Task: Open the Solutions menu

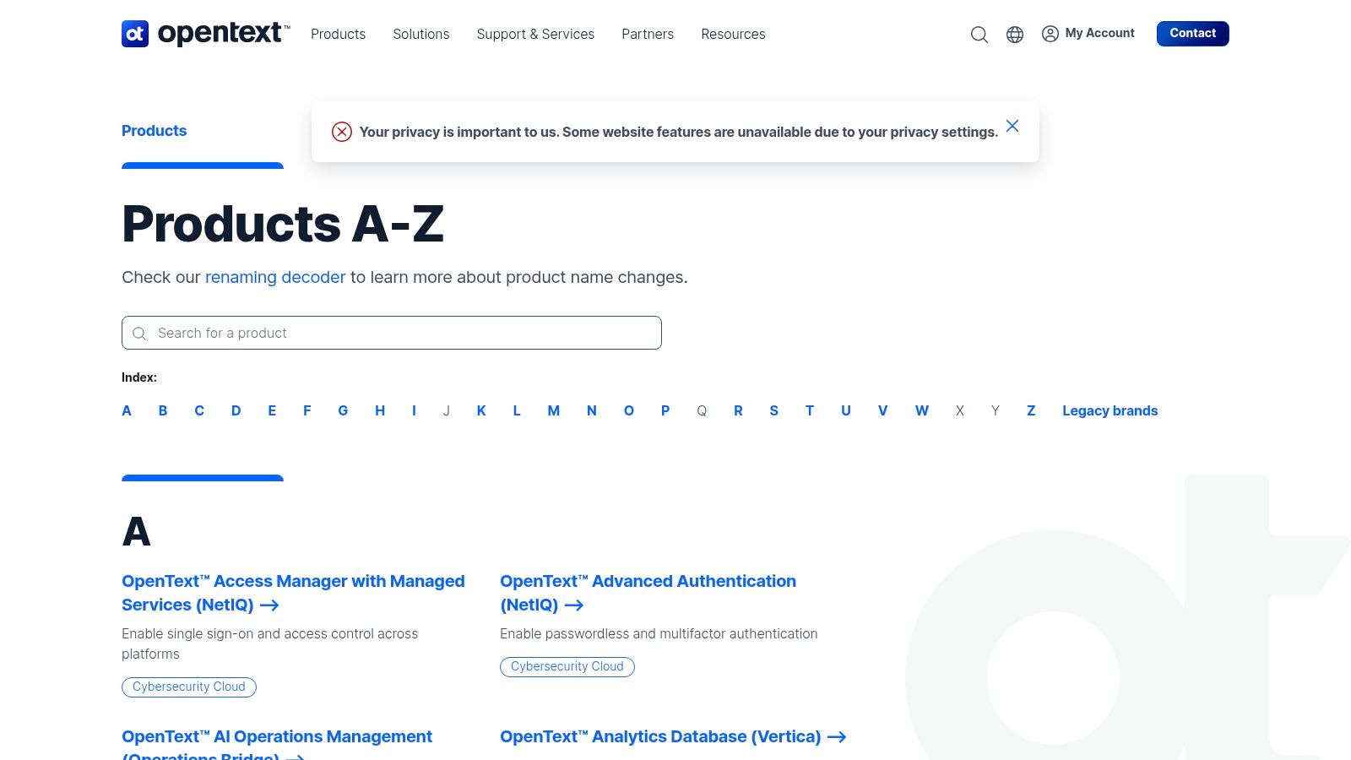Action: [x=420, y=34]
